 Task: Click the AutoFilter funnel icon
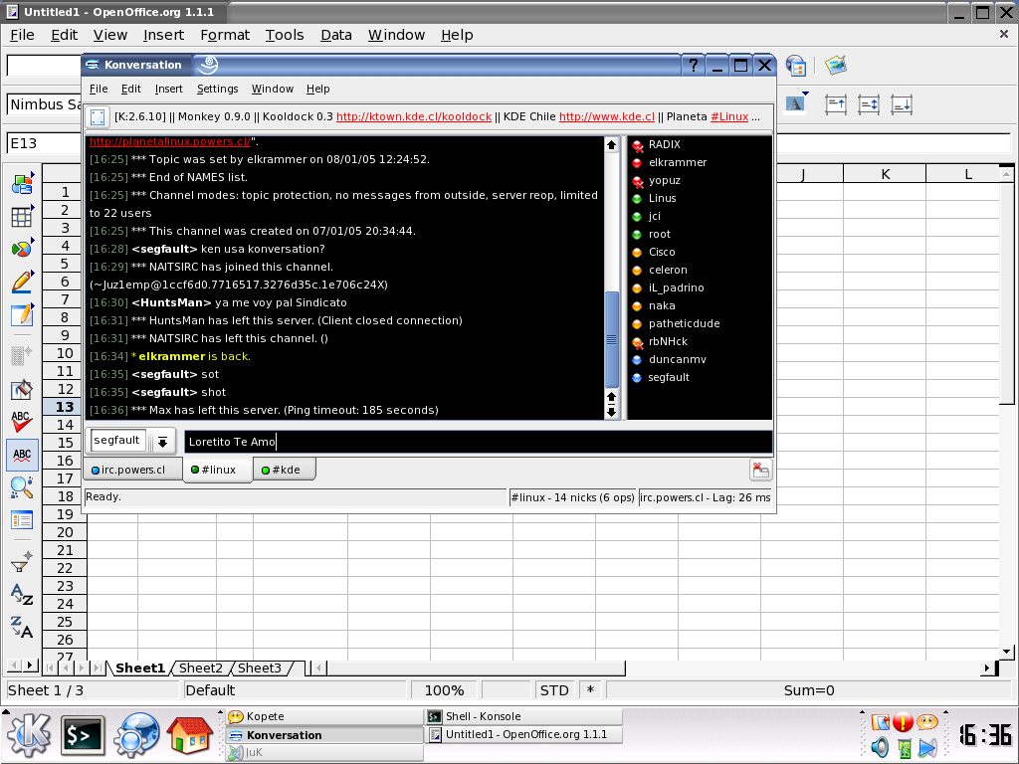coord(22,562)
